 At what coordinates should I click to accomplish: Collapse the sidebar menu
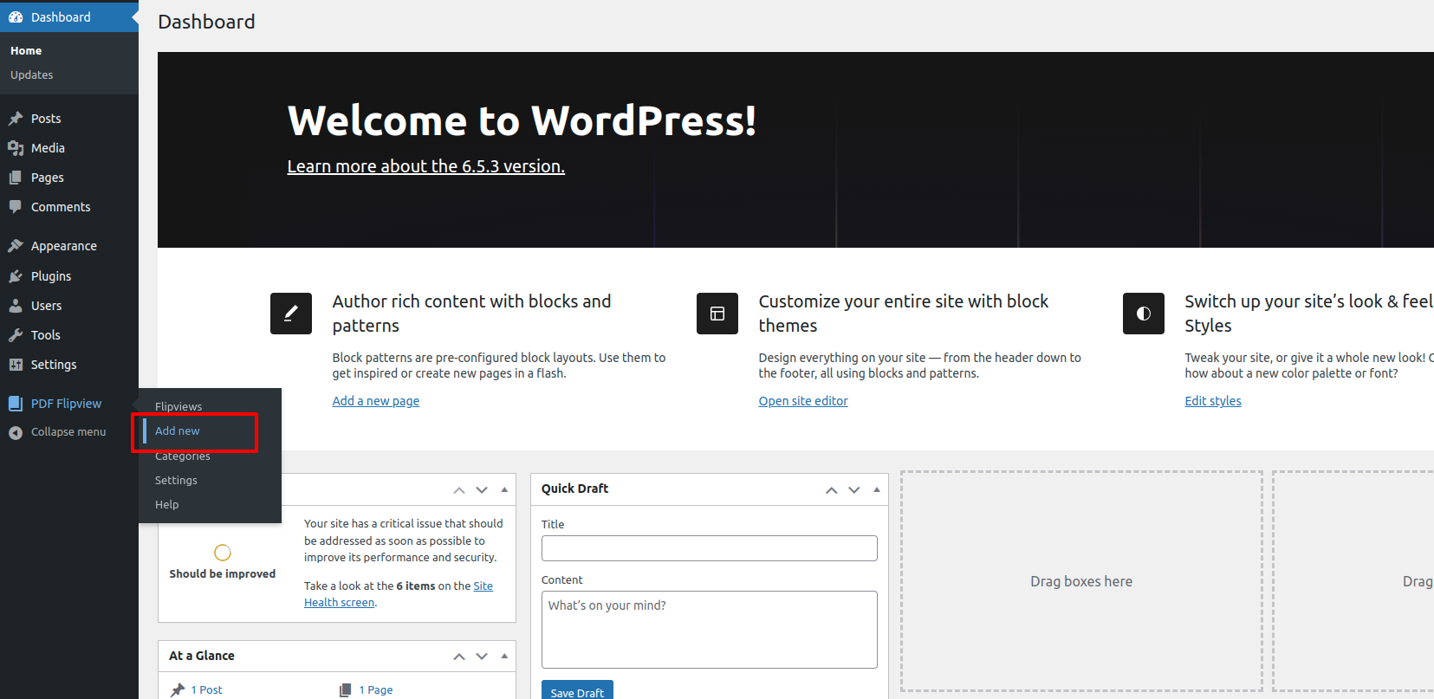coord(57,432)
